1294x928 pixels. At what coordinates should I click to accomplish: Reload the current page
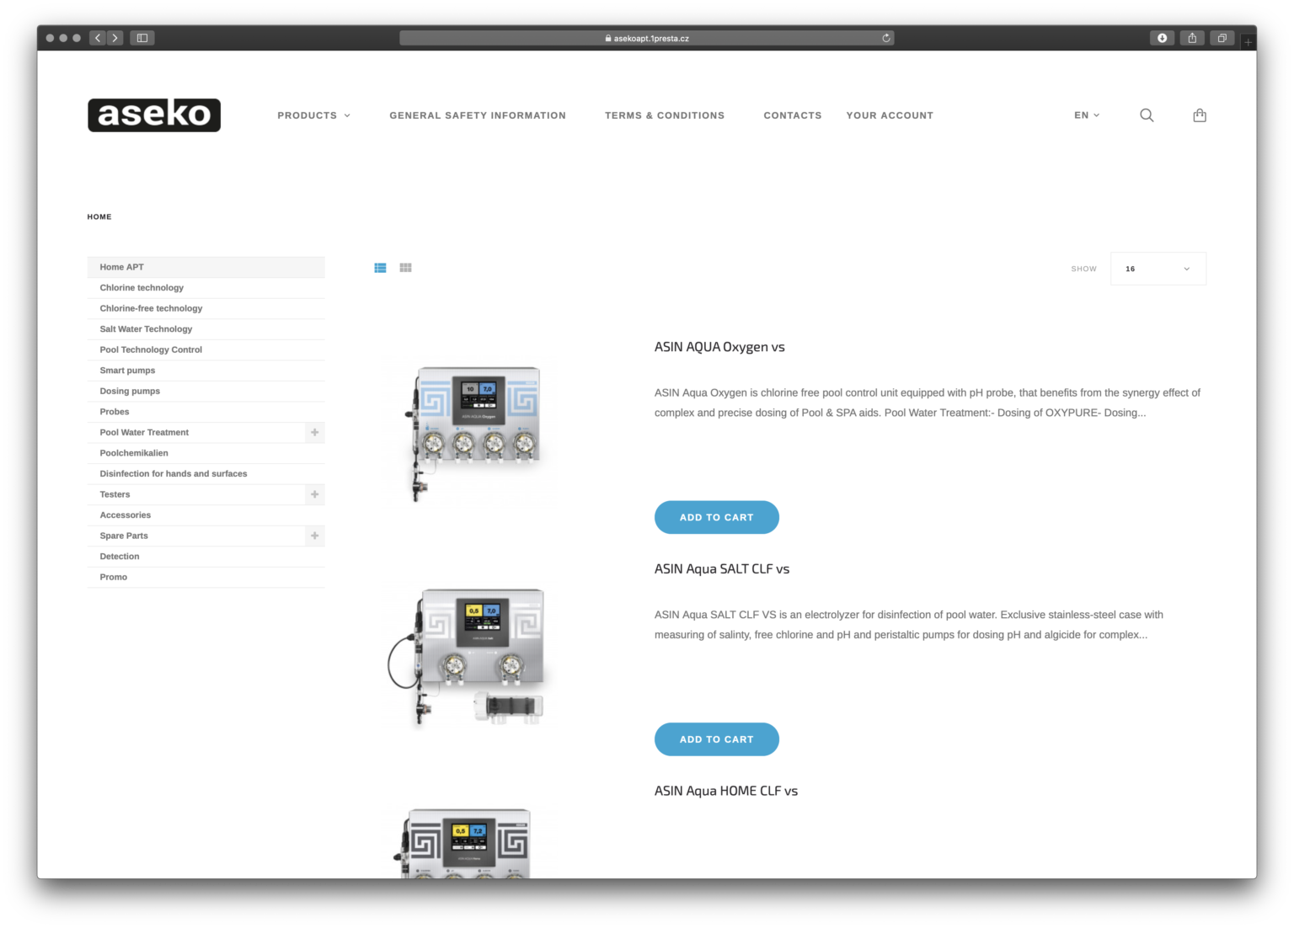tap(885, 37)
